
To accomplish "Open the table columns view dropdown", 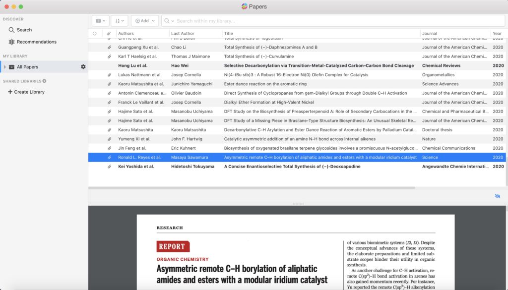I will 100,21.
